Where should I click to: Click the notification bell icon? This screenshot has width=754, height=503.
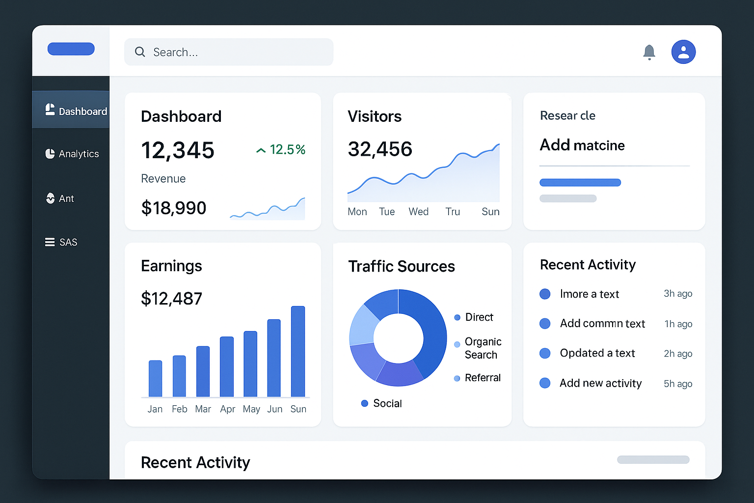click(649, 52)
